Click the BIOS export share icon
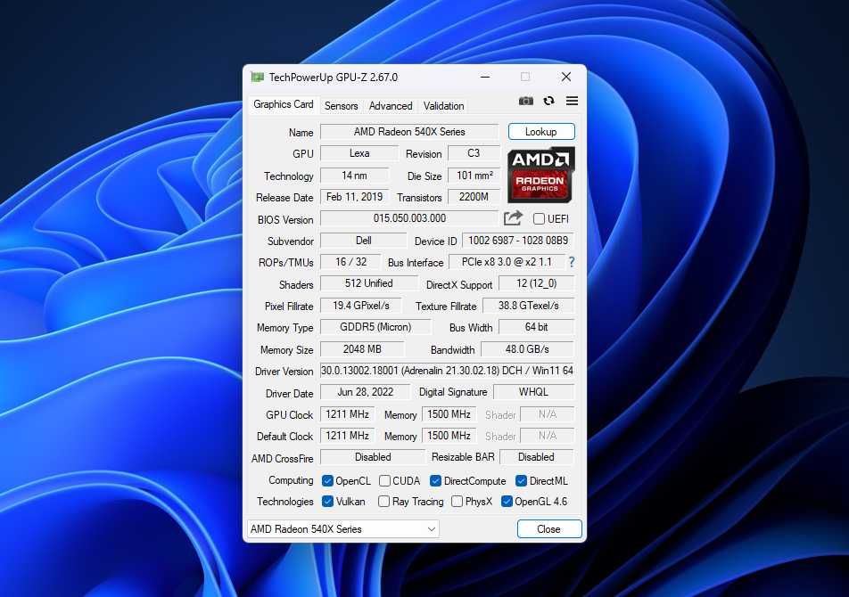The width and height of the screenshot is (849, 597). tap(513, 218)
